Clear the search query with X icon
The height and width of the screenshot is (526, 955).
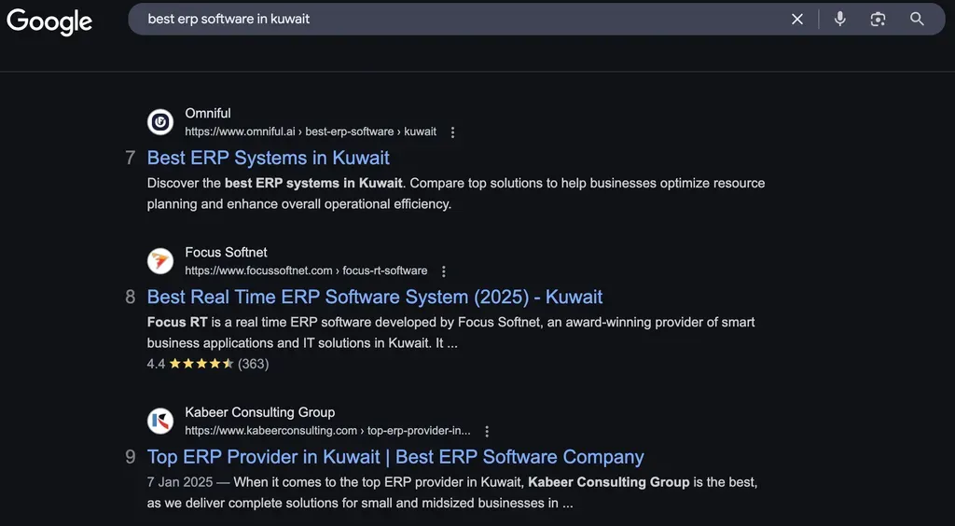797,20
